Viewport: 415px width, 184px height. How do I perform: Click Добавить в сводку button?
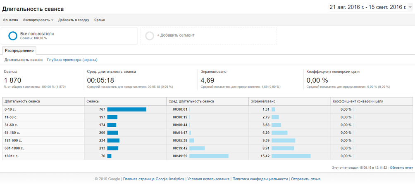74,20
